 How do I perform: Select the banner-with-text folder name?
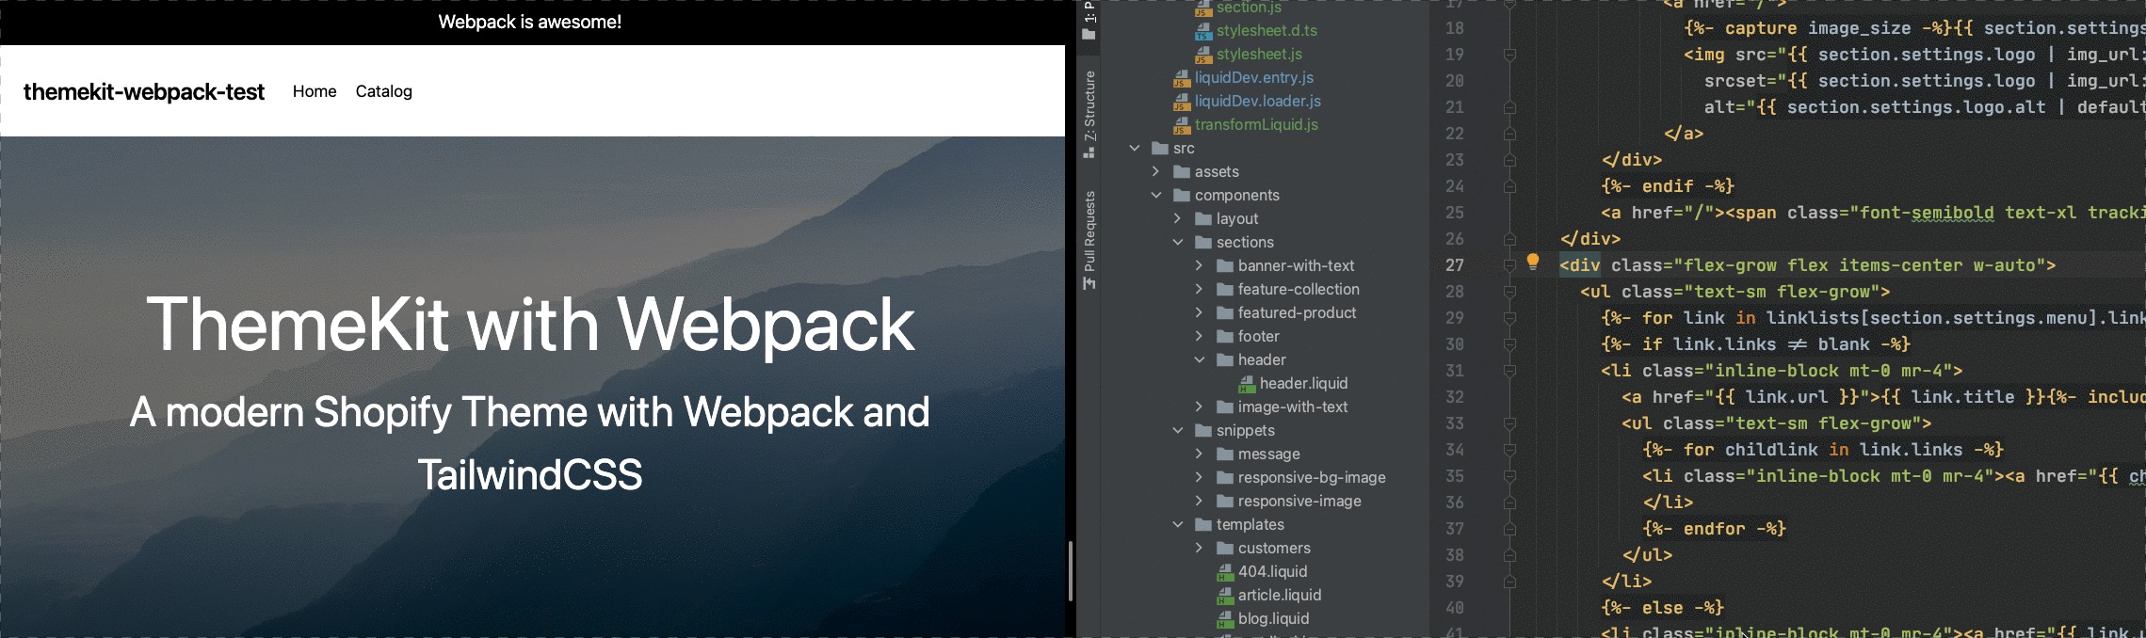1297,265
